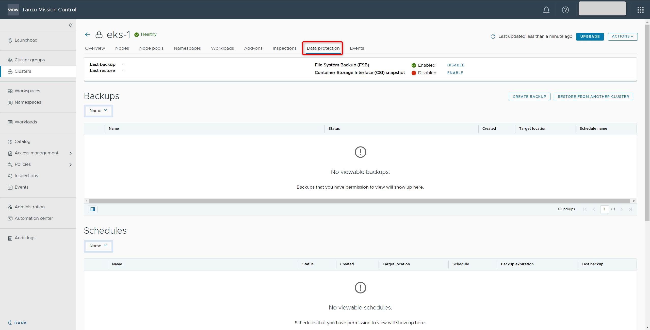Collapse the left navigation sidebar
The image size is (650, 330).
tap(71, 25)
